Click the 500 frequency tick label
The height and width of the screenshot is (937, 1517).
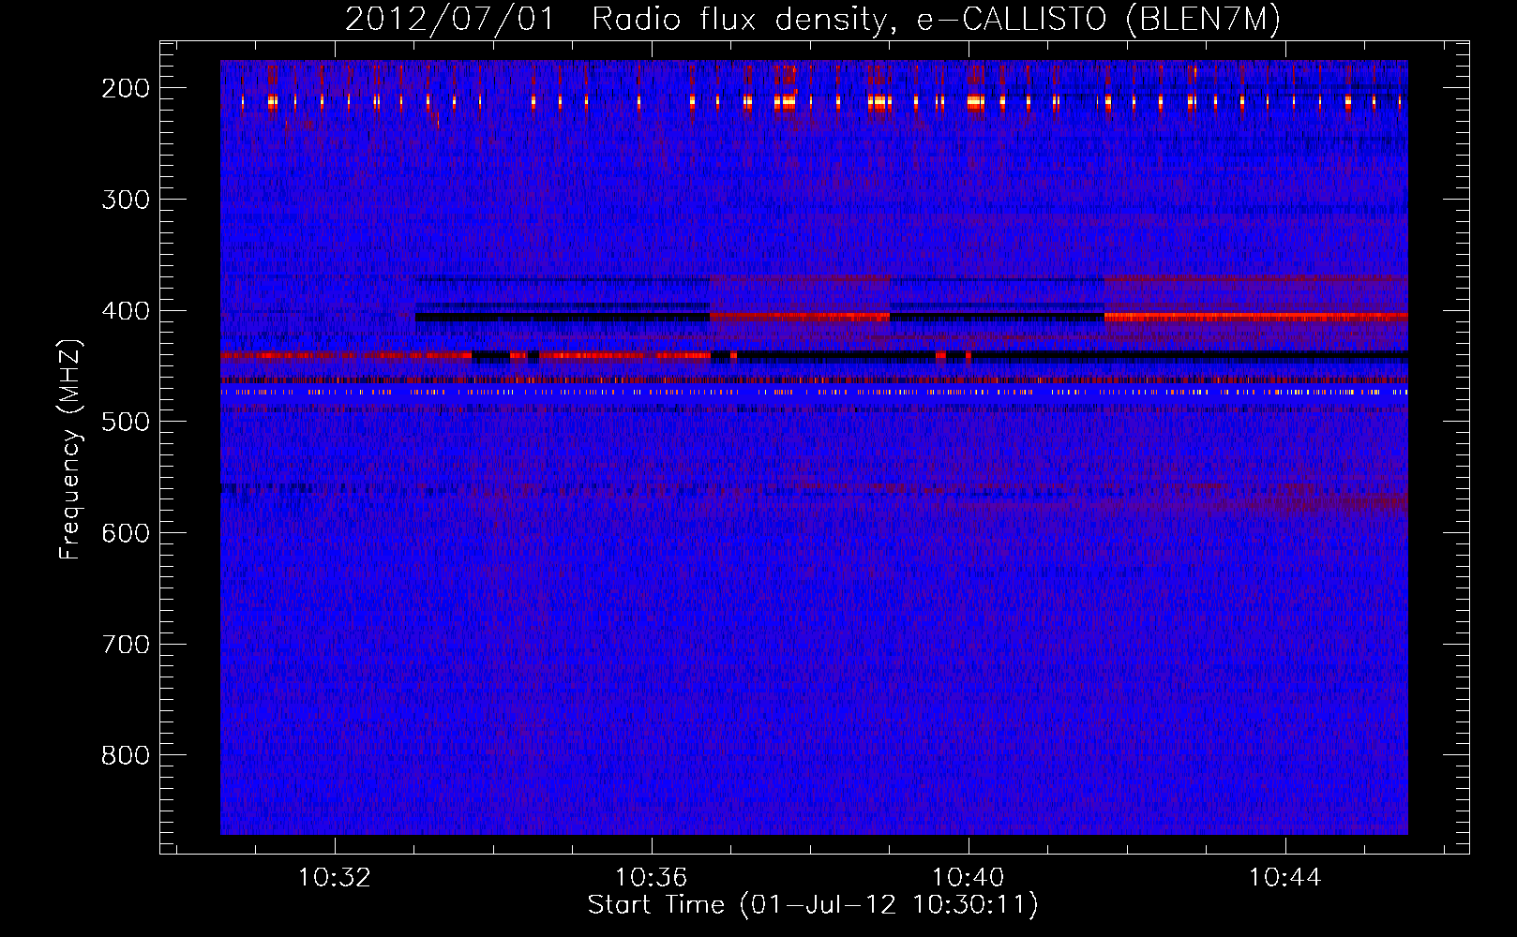tap(126, 422)
